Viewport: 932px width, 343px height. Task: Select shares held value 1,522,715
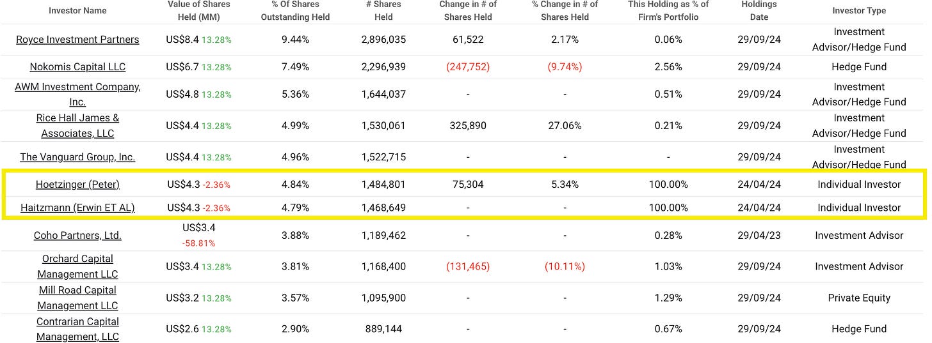point(383,157)
